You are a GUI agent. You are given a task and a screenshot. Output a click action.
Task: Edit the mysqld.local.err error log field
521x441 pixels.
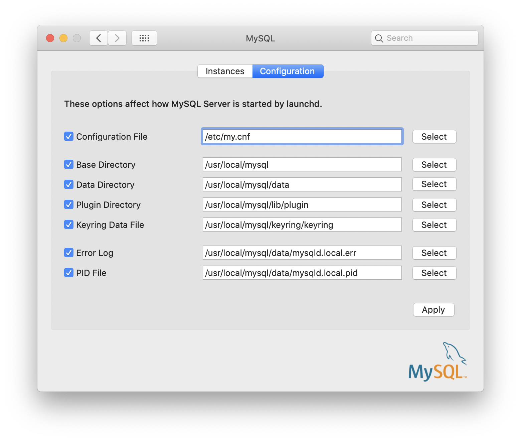tap(302, 253)
